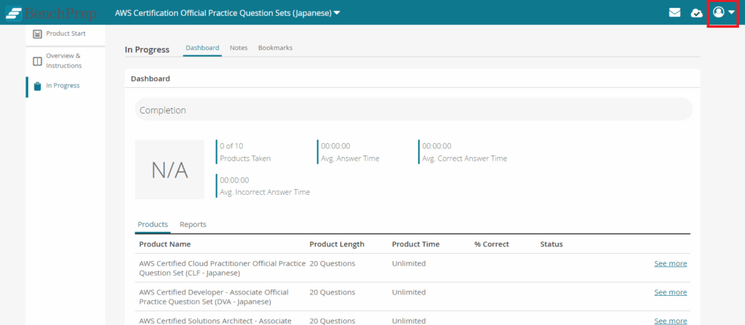Click the cloud sync checkmark icon
Viewport: 745px width, 325px height.
(696, 12)
